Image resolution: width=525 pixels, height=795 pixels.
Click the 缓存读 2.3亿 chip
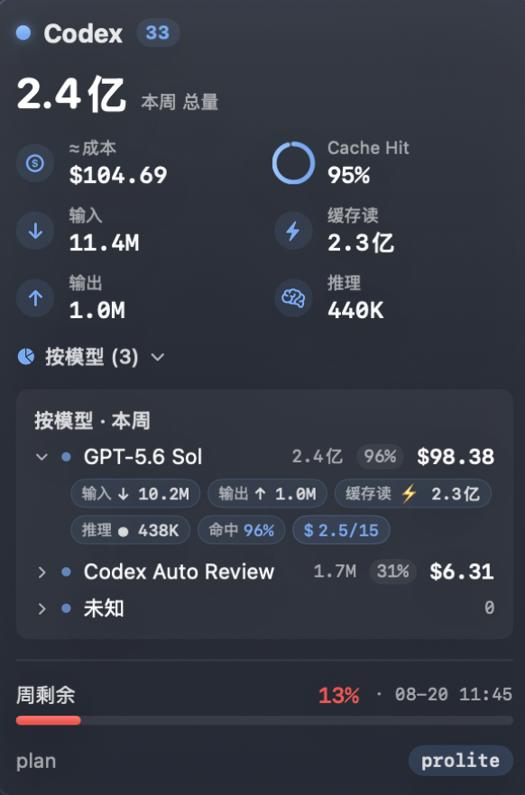413,493
